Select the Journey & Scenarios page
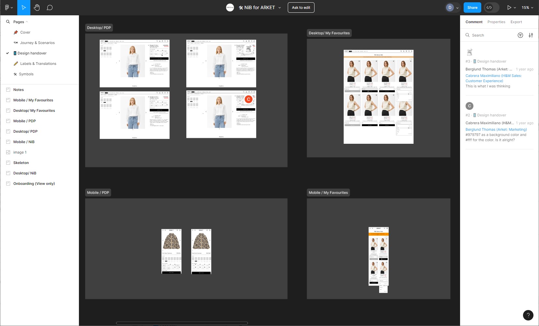Image resolution: width=539 pixels, height=326 pixels. [37, 43]
